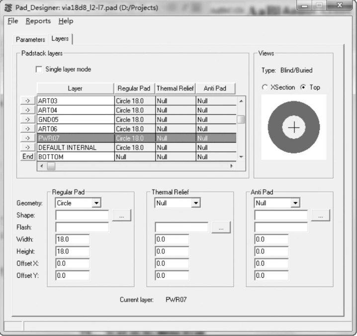Viewport: 357px width, 336px height.
Task: Select the PWR07 layer row
Action: [137, 138]
